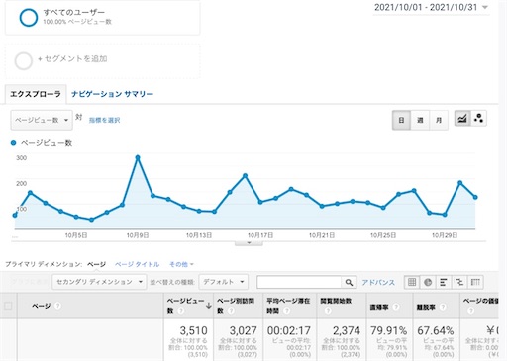Choose ページ as primary dimension
The image size is (507, 361).
pyautogui.click(x=96, y=264)
